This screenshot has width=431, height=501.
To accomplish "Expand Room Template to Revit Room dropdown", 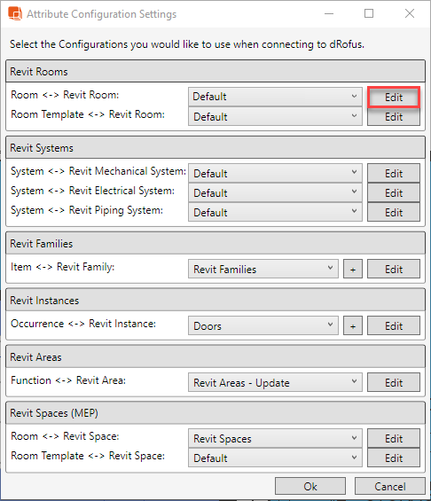I will [275, 116].
